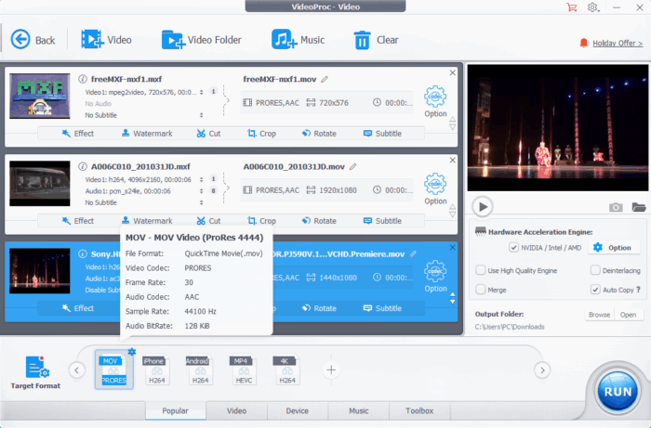Rename output A006C010_201031JD.mov with pencil icon
Screen dimensions: 651x428
352,166
